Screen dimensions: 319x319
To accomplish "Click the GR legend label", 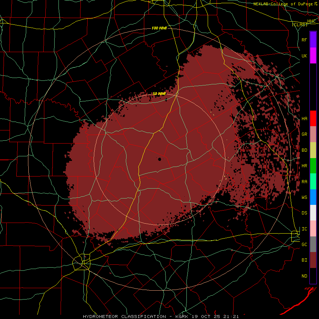I will (304, 134).
